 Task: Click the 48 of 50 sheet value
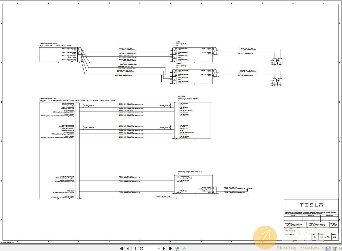[325, 237]
